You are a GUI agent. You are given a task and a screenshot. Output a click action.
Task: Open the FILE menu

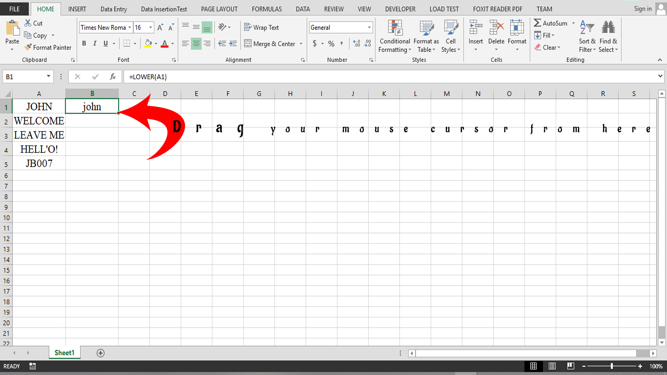click(15, 9)
